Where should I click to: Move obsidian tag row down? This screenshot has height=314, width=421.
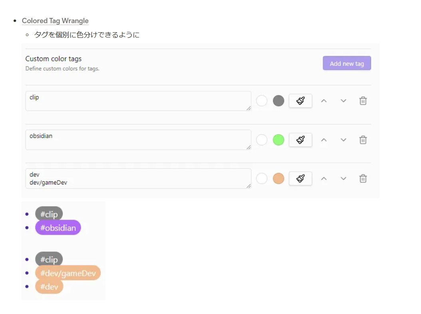(344, 140)
